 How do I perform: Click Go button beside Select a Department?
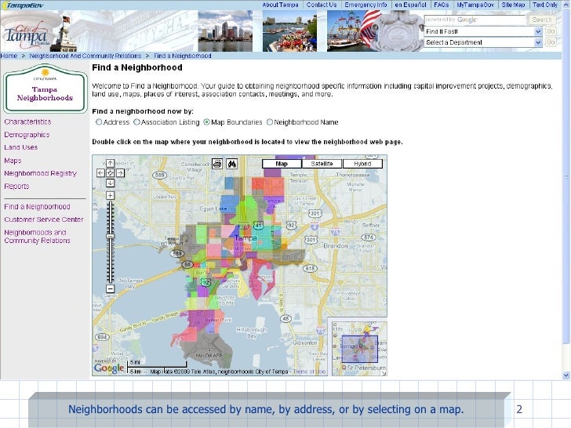click(551, 42)
